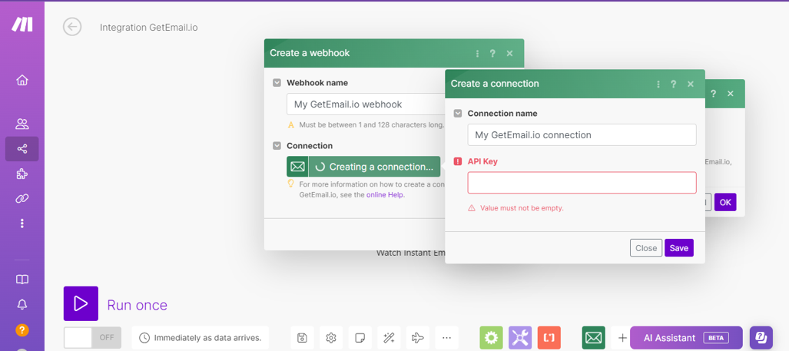
Task: Open schedule setting Immediately as data arrives
Action: point(201,338)
